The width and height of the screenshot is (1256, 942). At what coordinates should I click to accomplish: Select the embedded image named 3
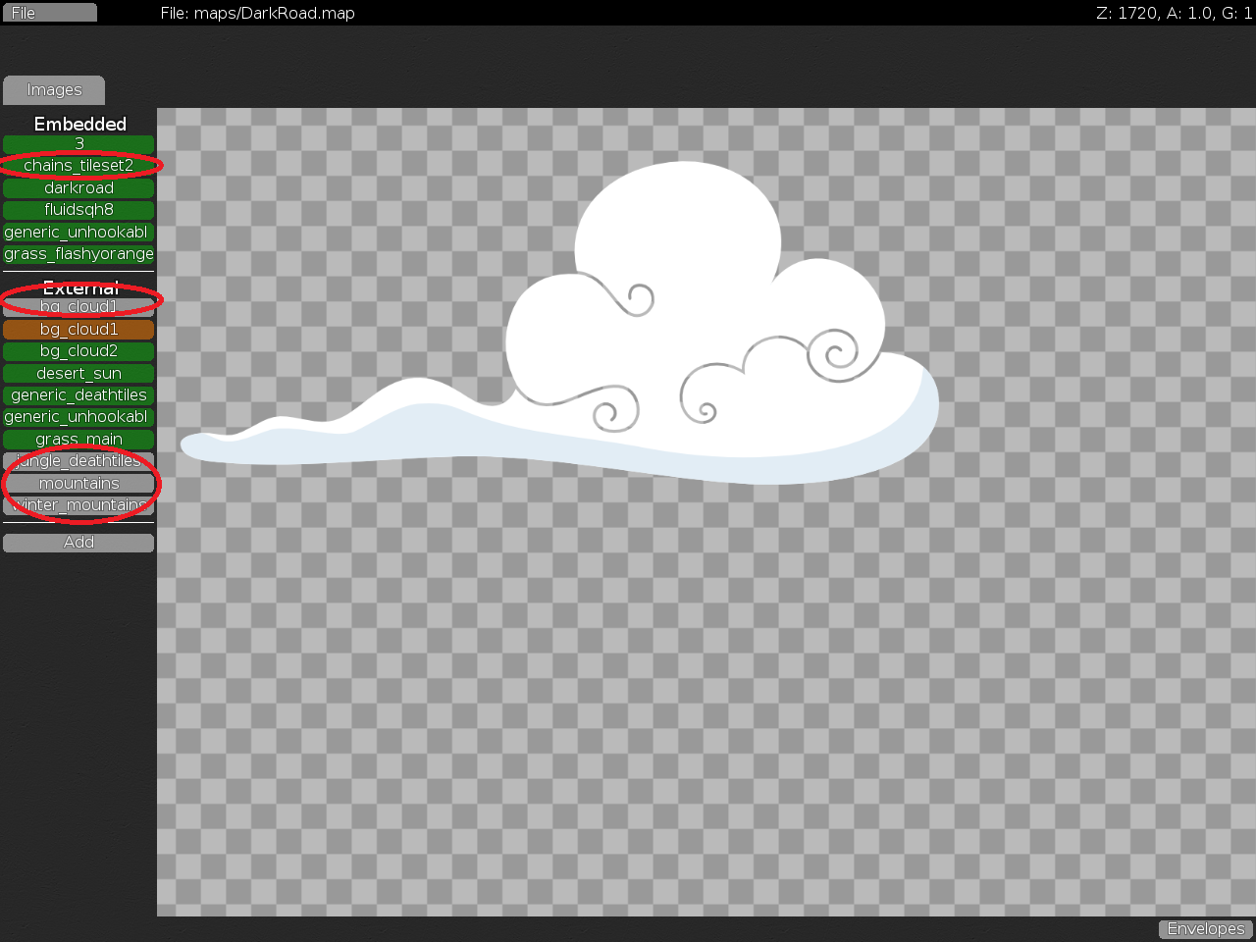coord(78,143)
